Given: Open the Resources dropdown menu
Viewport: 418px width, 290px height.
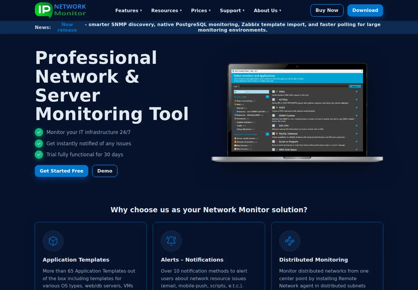Looking at the screenshot, I should (x=167, y=10).
